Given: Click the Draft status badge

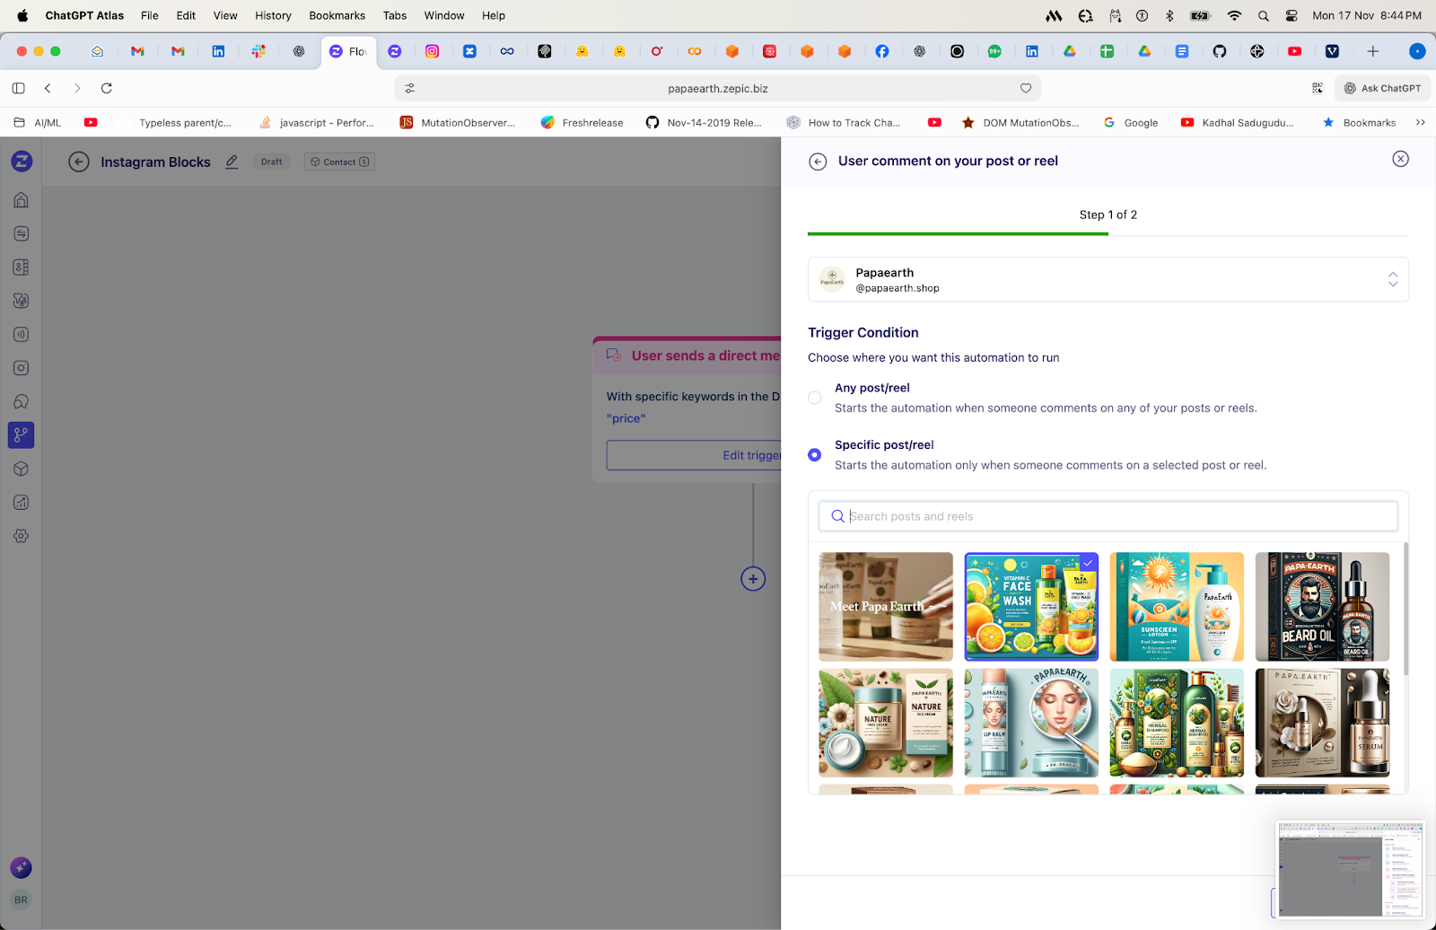Looking at the screenshot, I should 272,162.
